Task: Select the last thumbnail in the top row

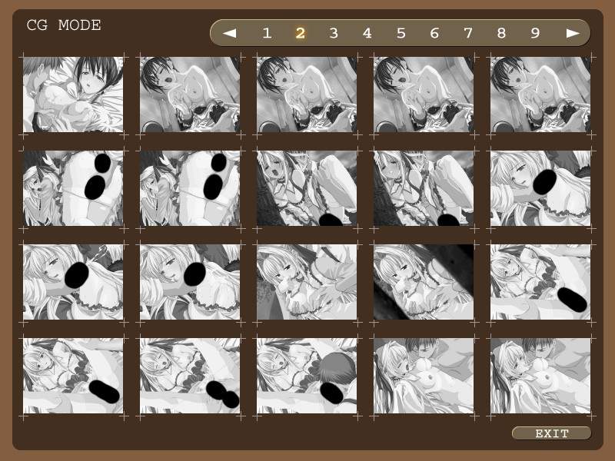Action: coord(540,95)
